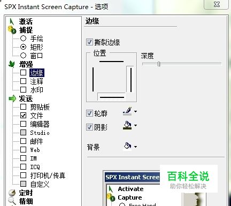
Task: Click the 注释 tree label
Action: click(x=37, y=81)
